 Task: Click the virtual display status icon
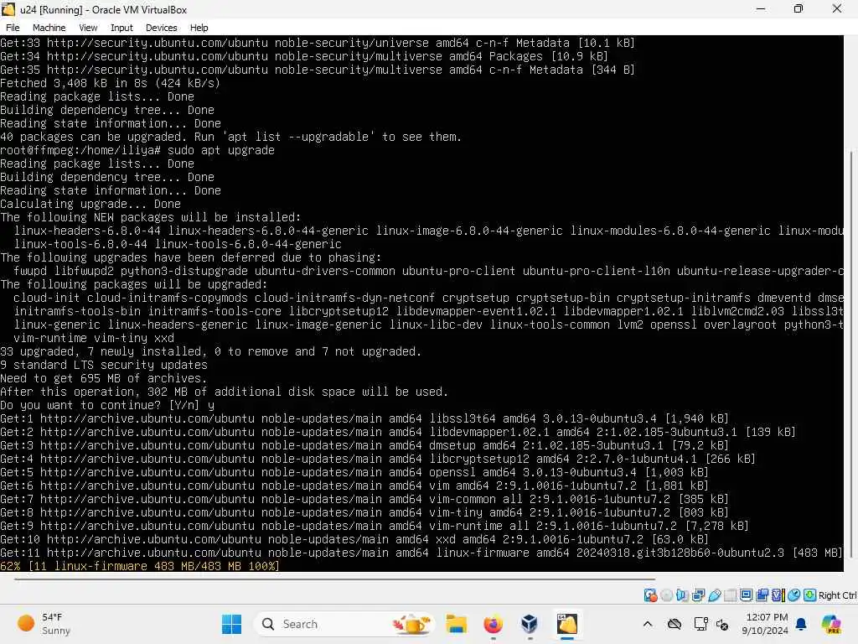pyautogui.click(x=746, y=595)
